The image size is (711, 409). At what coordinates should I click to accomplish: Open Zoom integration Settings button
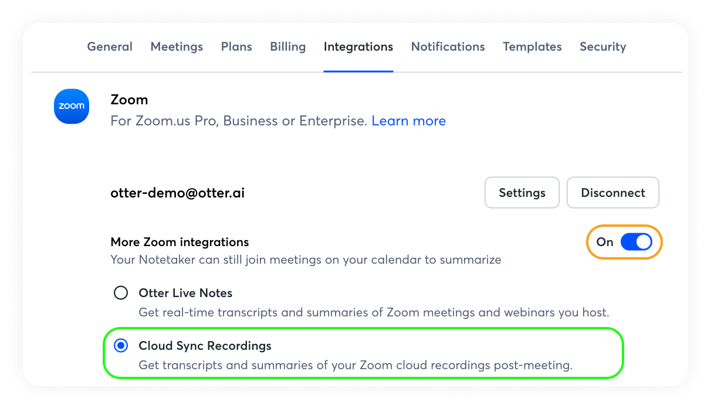tap(522, 193)
